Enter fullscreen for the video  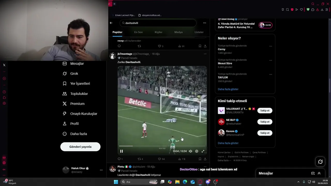pyautogui.click(x=203, y=151)
